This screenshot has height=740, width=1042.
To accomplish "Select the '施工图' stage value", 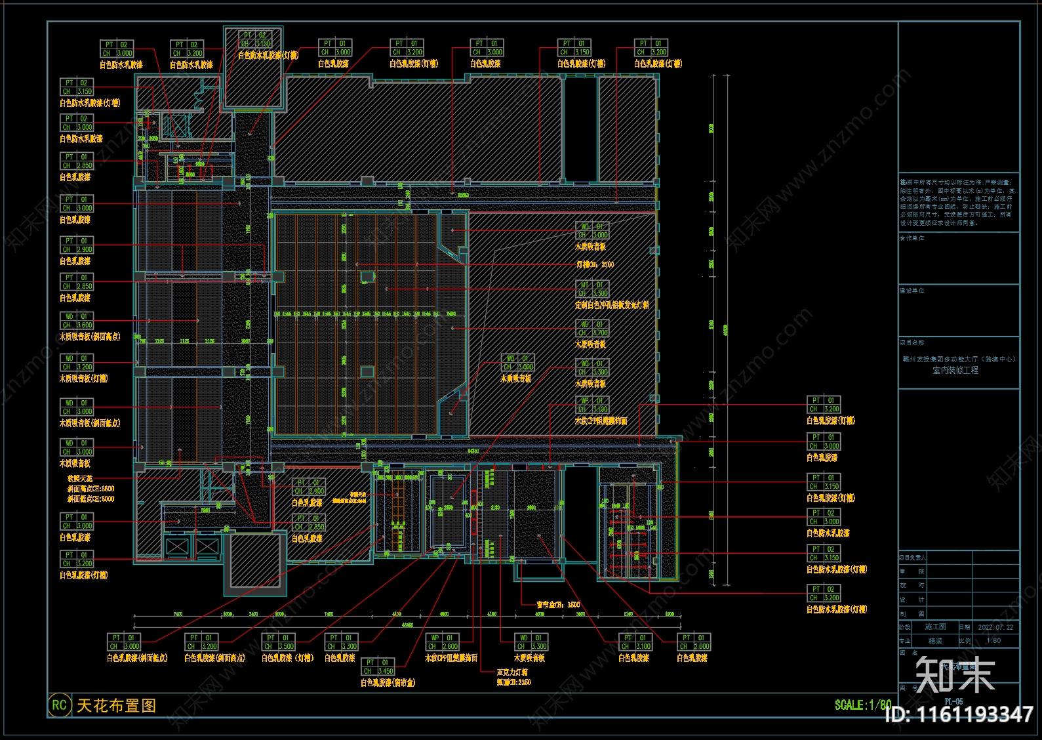I will (x=935, y=627).
